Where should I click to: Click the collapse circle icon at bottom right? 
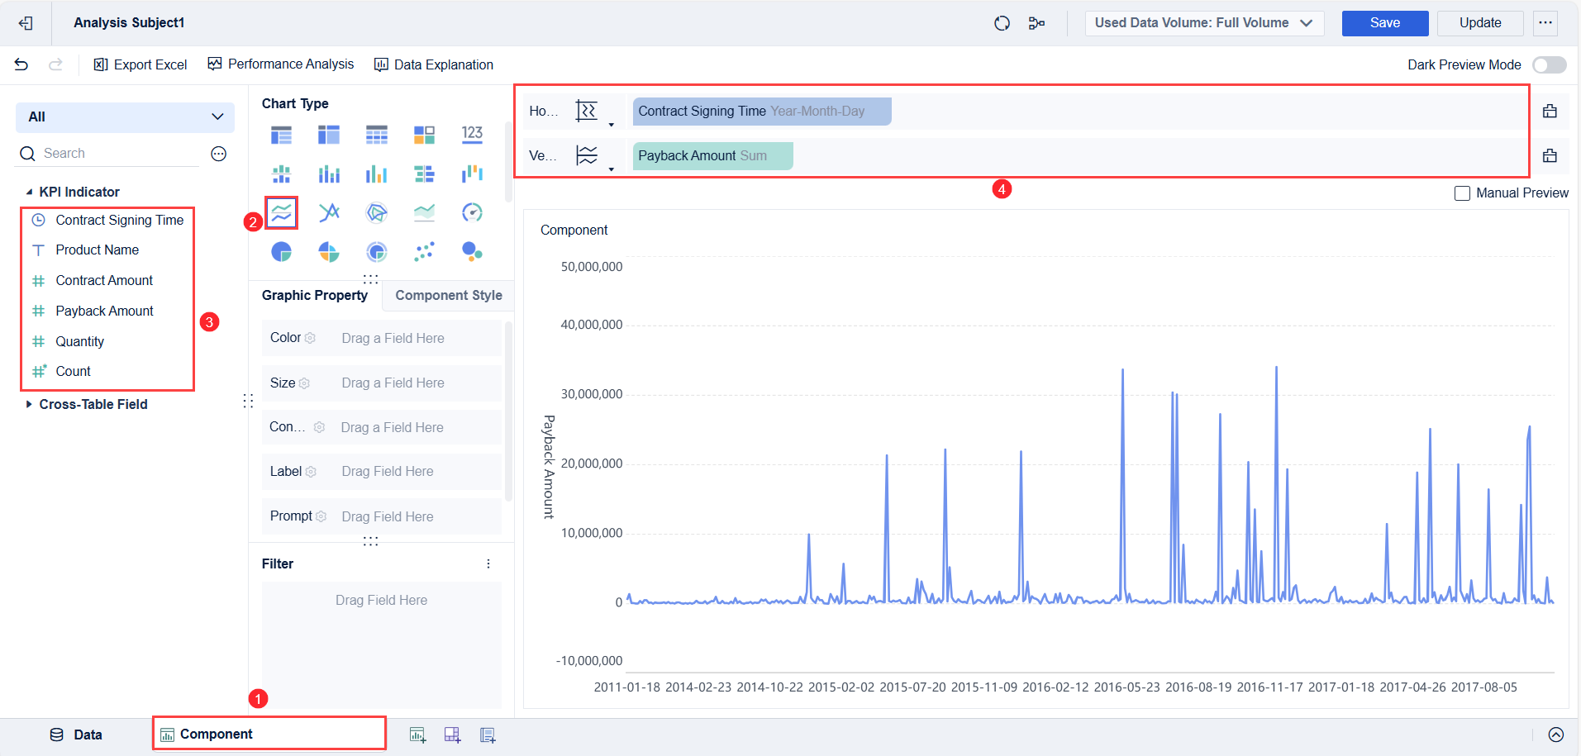pos(1556,735)
